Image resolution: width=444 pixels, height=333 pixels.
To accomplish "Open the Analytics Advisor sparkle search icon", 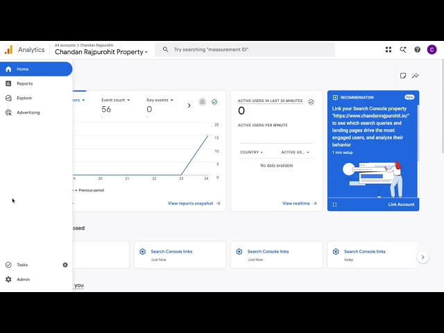I will click(x=403, y=49).
